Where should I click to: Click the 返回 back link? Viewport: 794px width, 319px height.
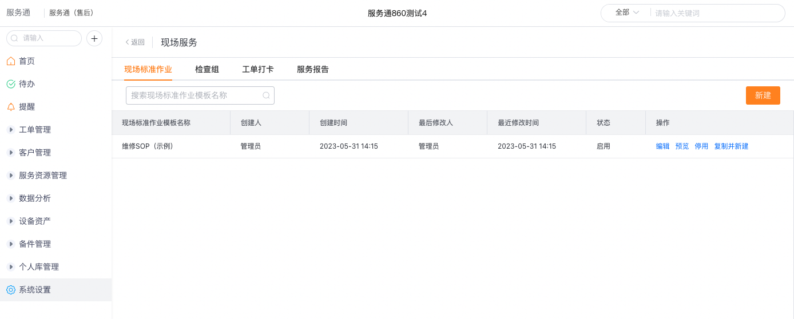135,42
